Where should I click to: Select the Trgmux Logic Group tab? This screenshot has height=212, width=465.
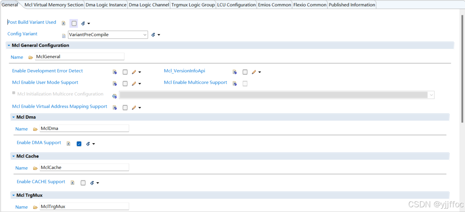coord(193,5)
